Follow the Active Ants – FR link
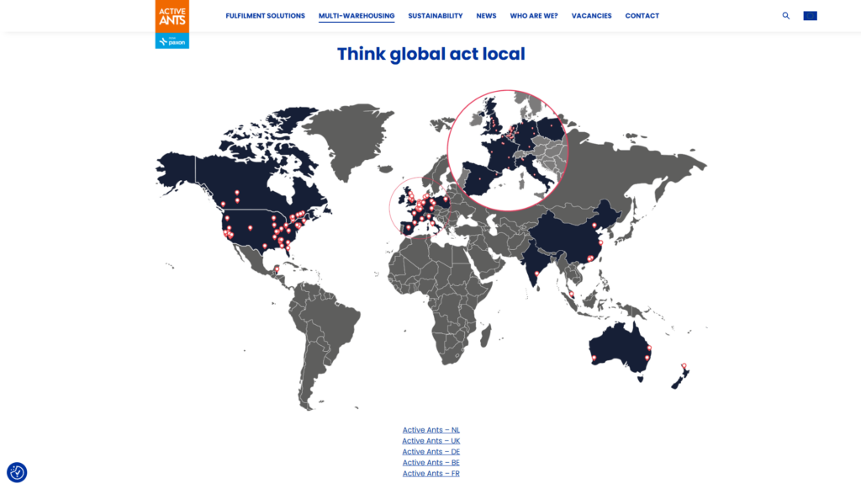This screenshot has width=861, height=489. (431, 473)
